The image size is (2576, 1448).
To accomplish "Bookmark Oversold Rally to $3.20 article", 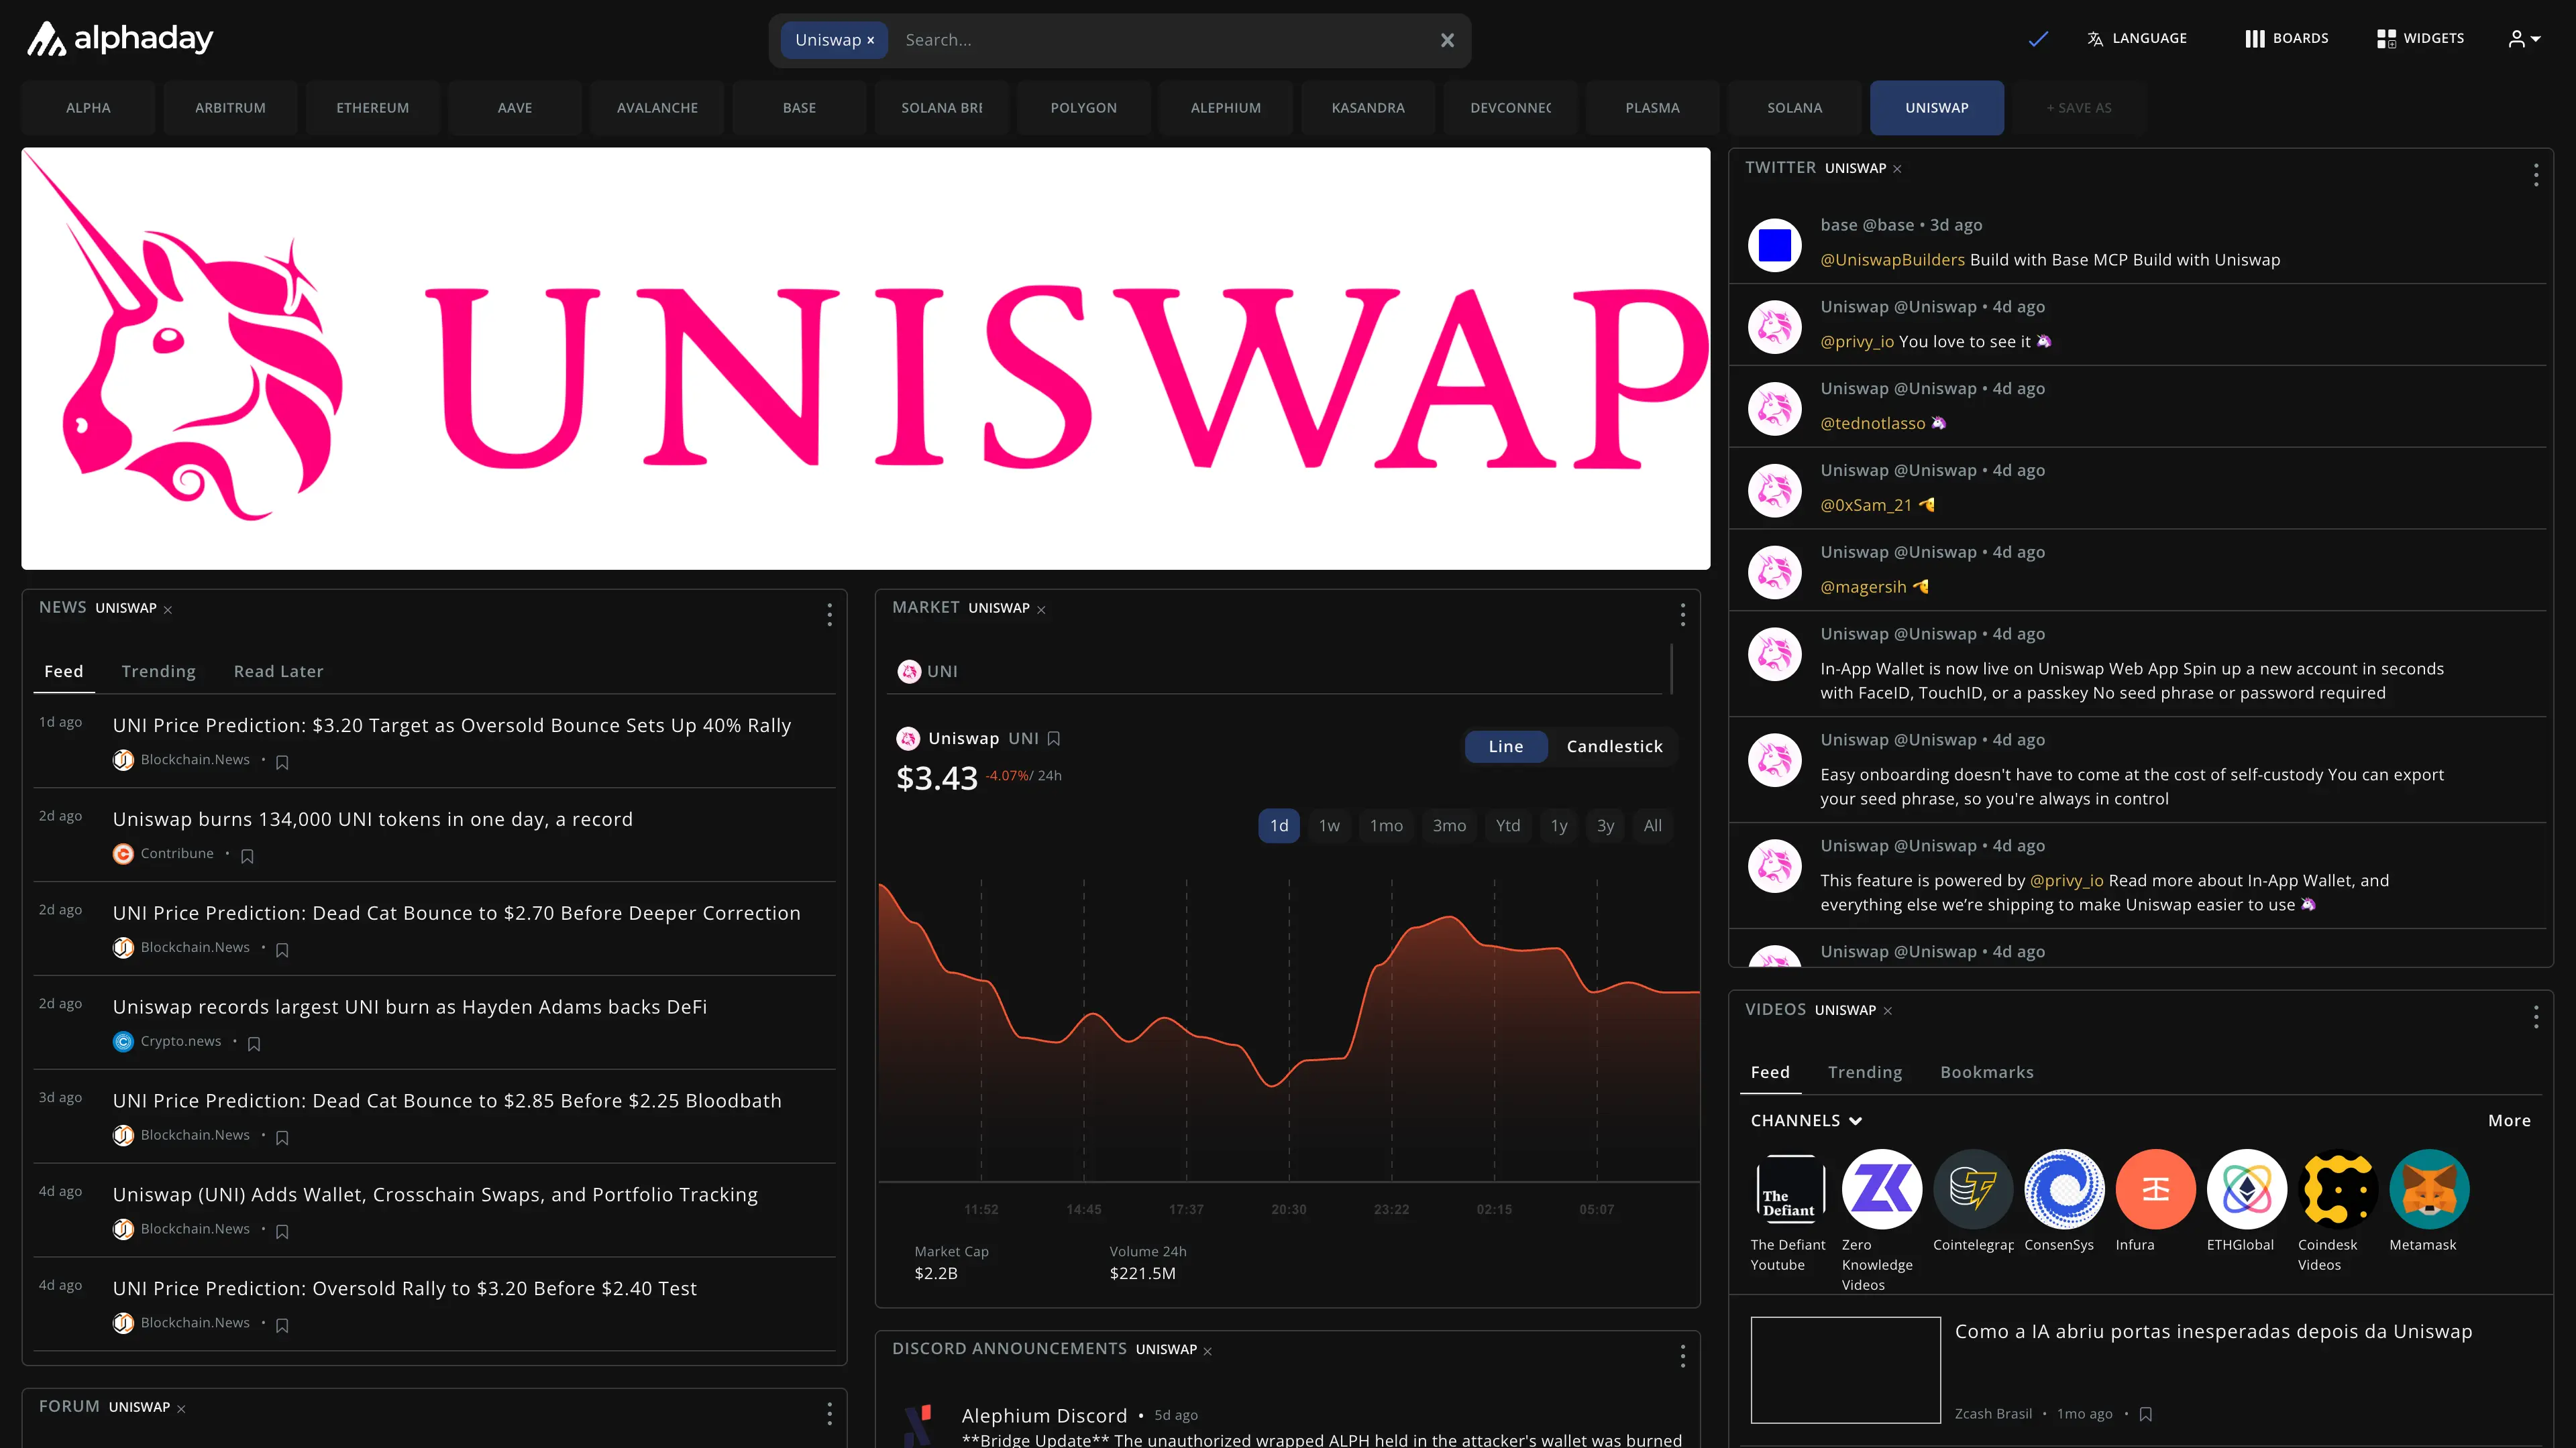I will [282, 1325].
